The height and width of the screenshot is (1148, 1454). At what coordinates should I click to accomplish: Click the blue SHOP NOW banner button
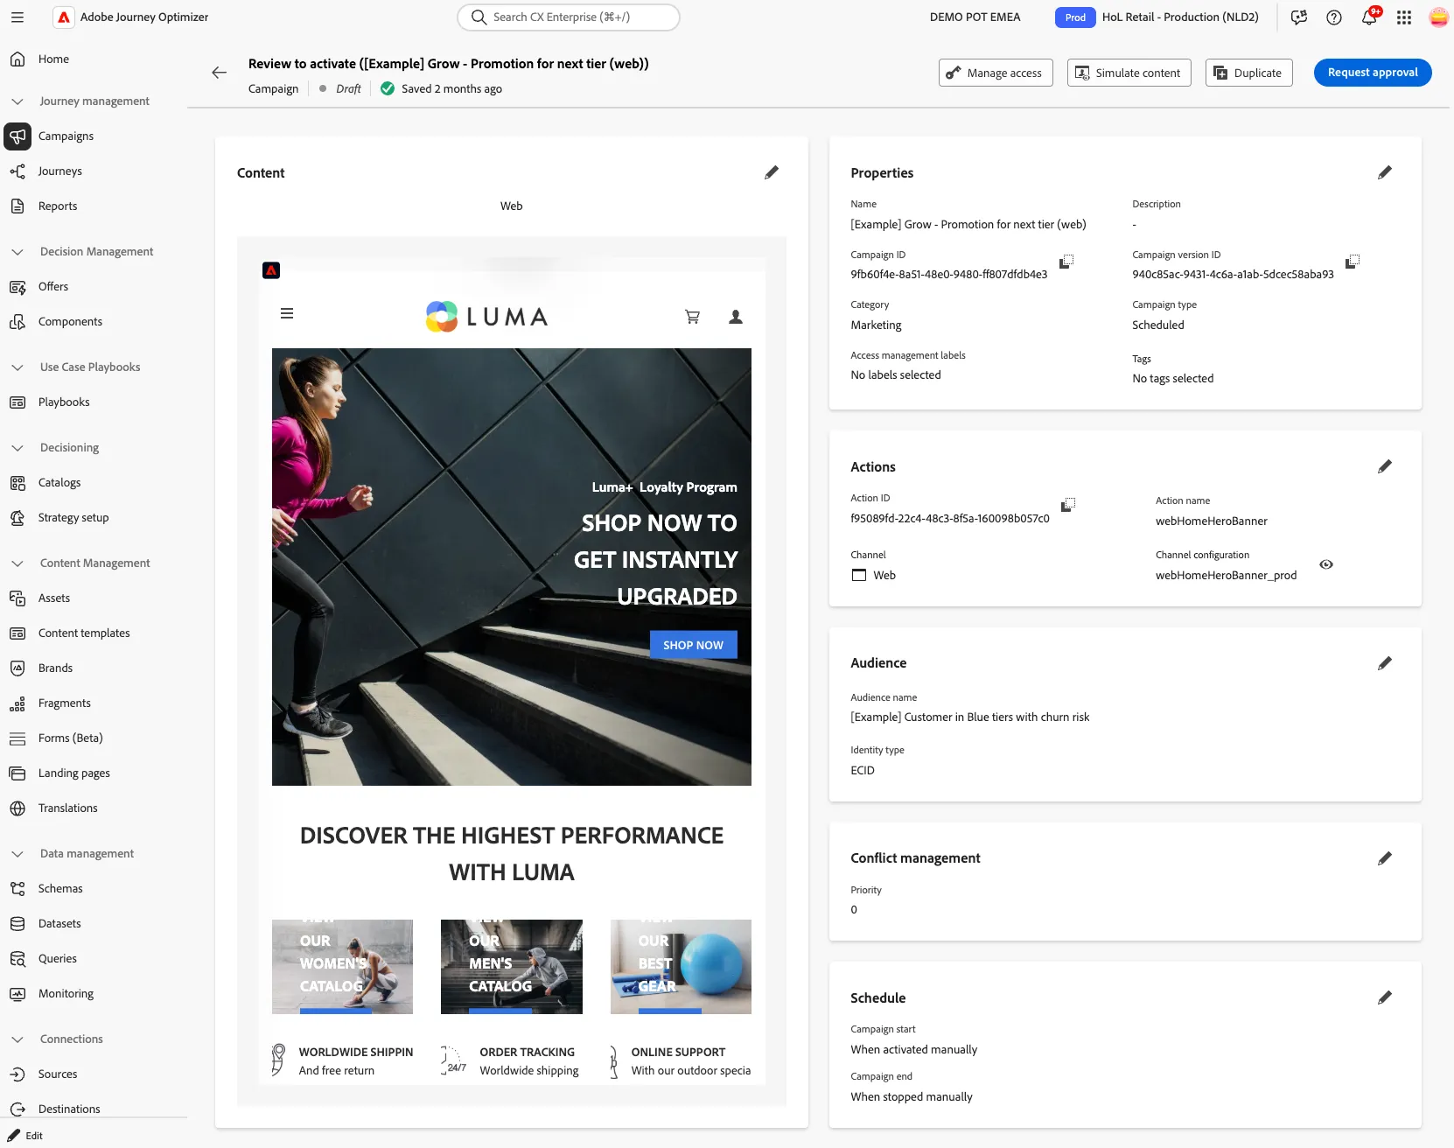(x=693, y=645)
